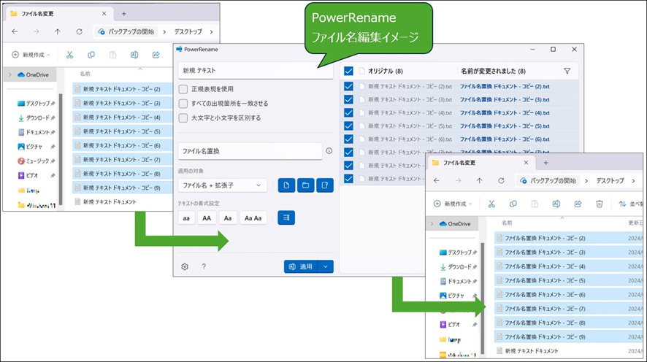Click Refresh icon in left Explorer window

point(79,31)
